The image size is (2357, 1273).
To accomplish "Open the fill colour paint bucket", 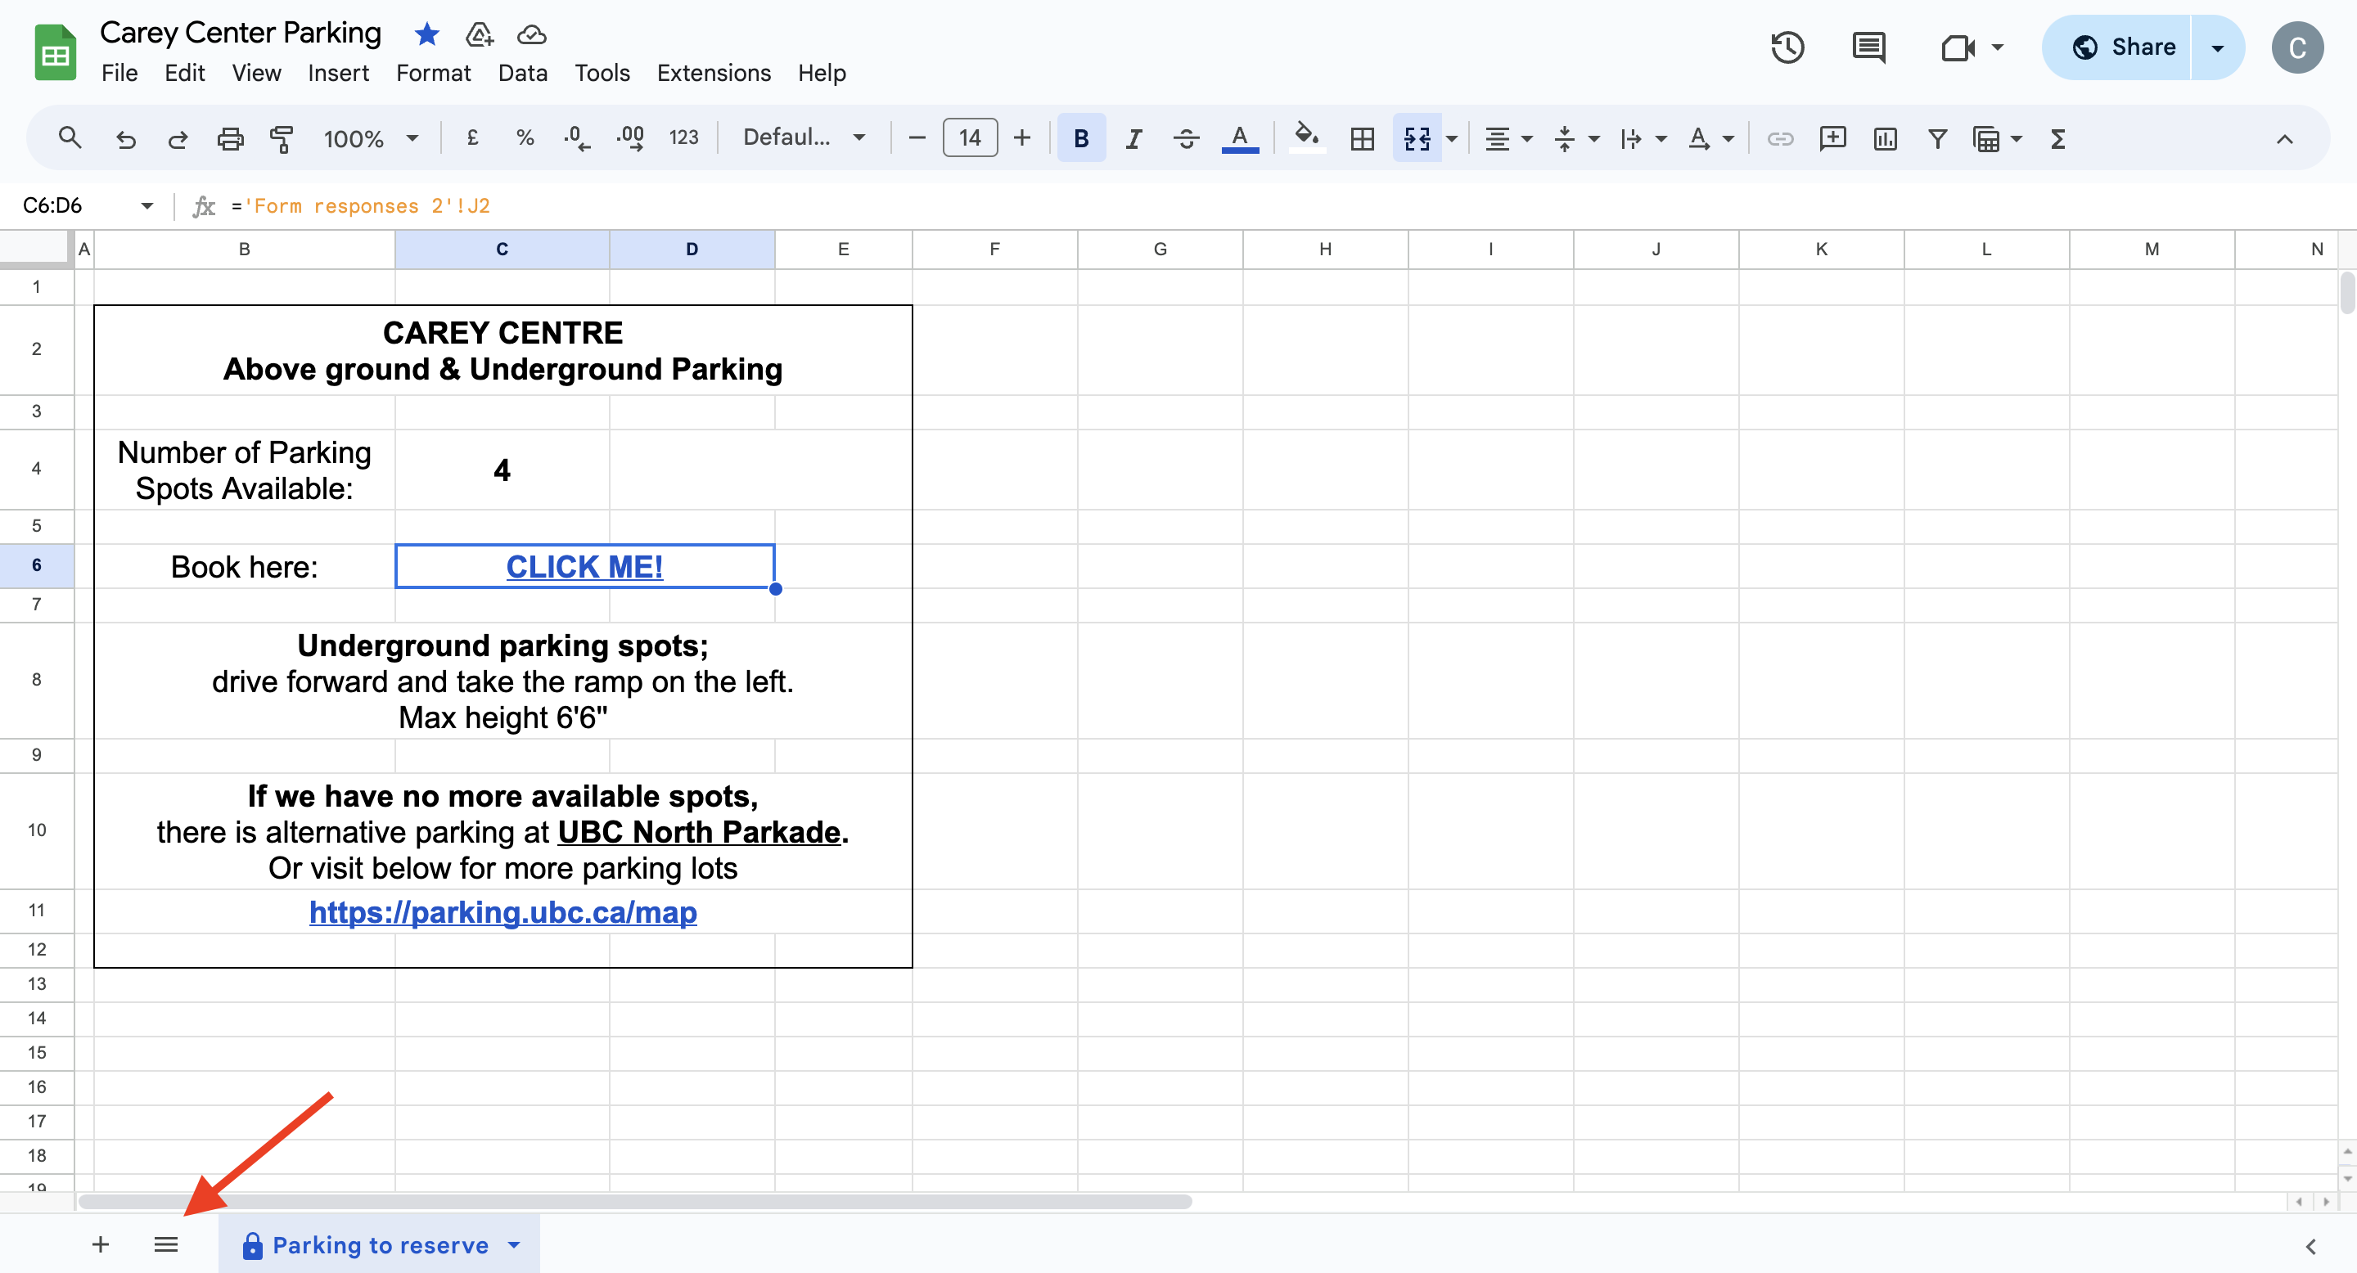I will point(1305,138).
